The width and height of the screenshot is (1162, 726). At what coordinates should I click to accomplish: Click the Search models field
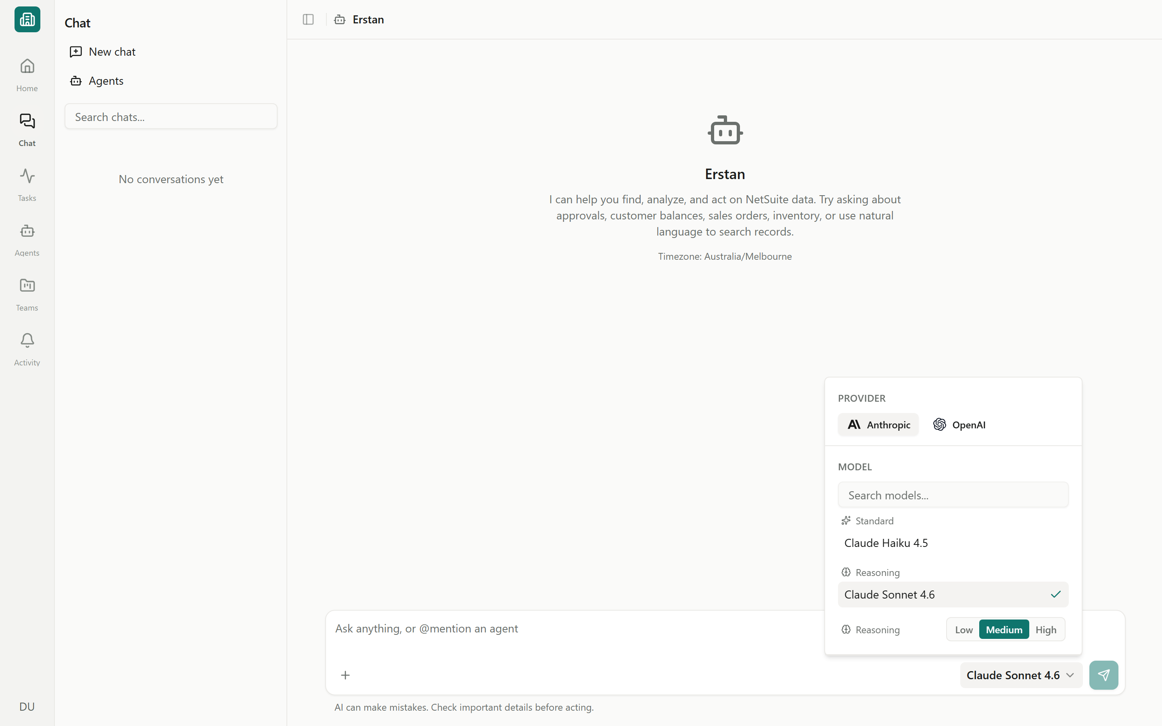click(953, 495)
